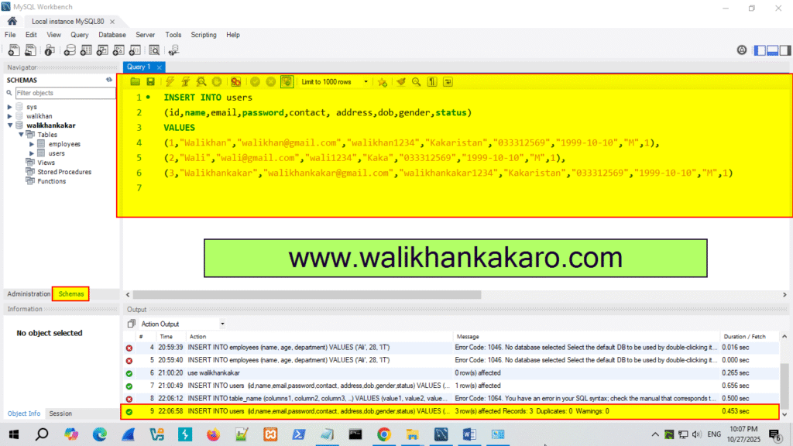
Task: Open the Limit to 1000 rows dropdown
Action: [x=367, y=81]
